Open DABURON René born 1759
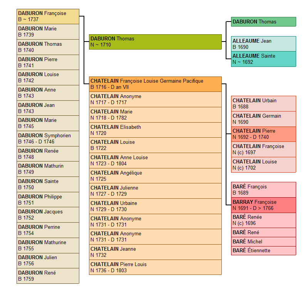 tap(48, 276)
